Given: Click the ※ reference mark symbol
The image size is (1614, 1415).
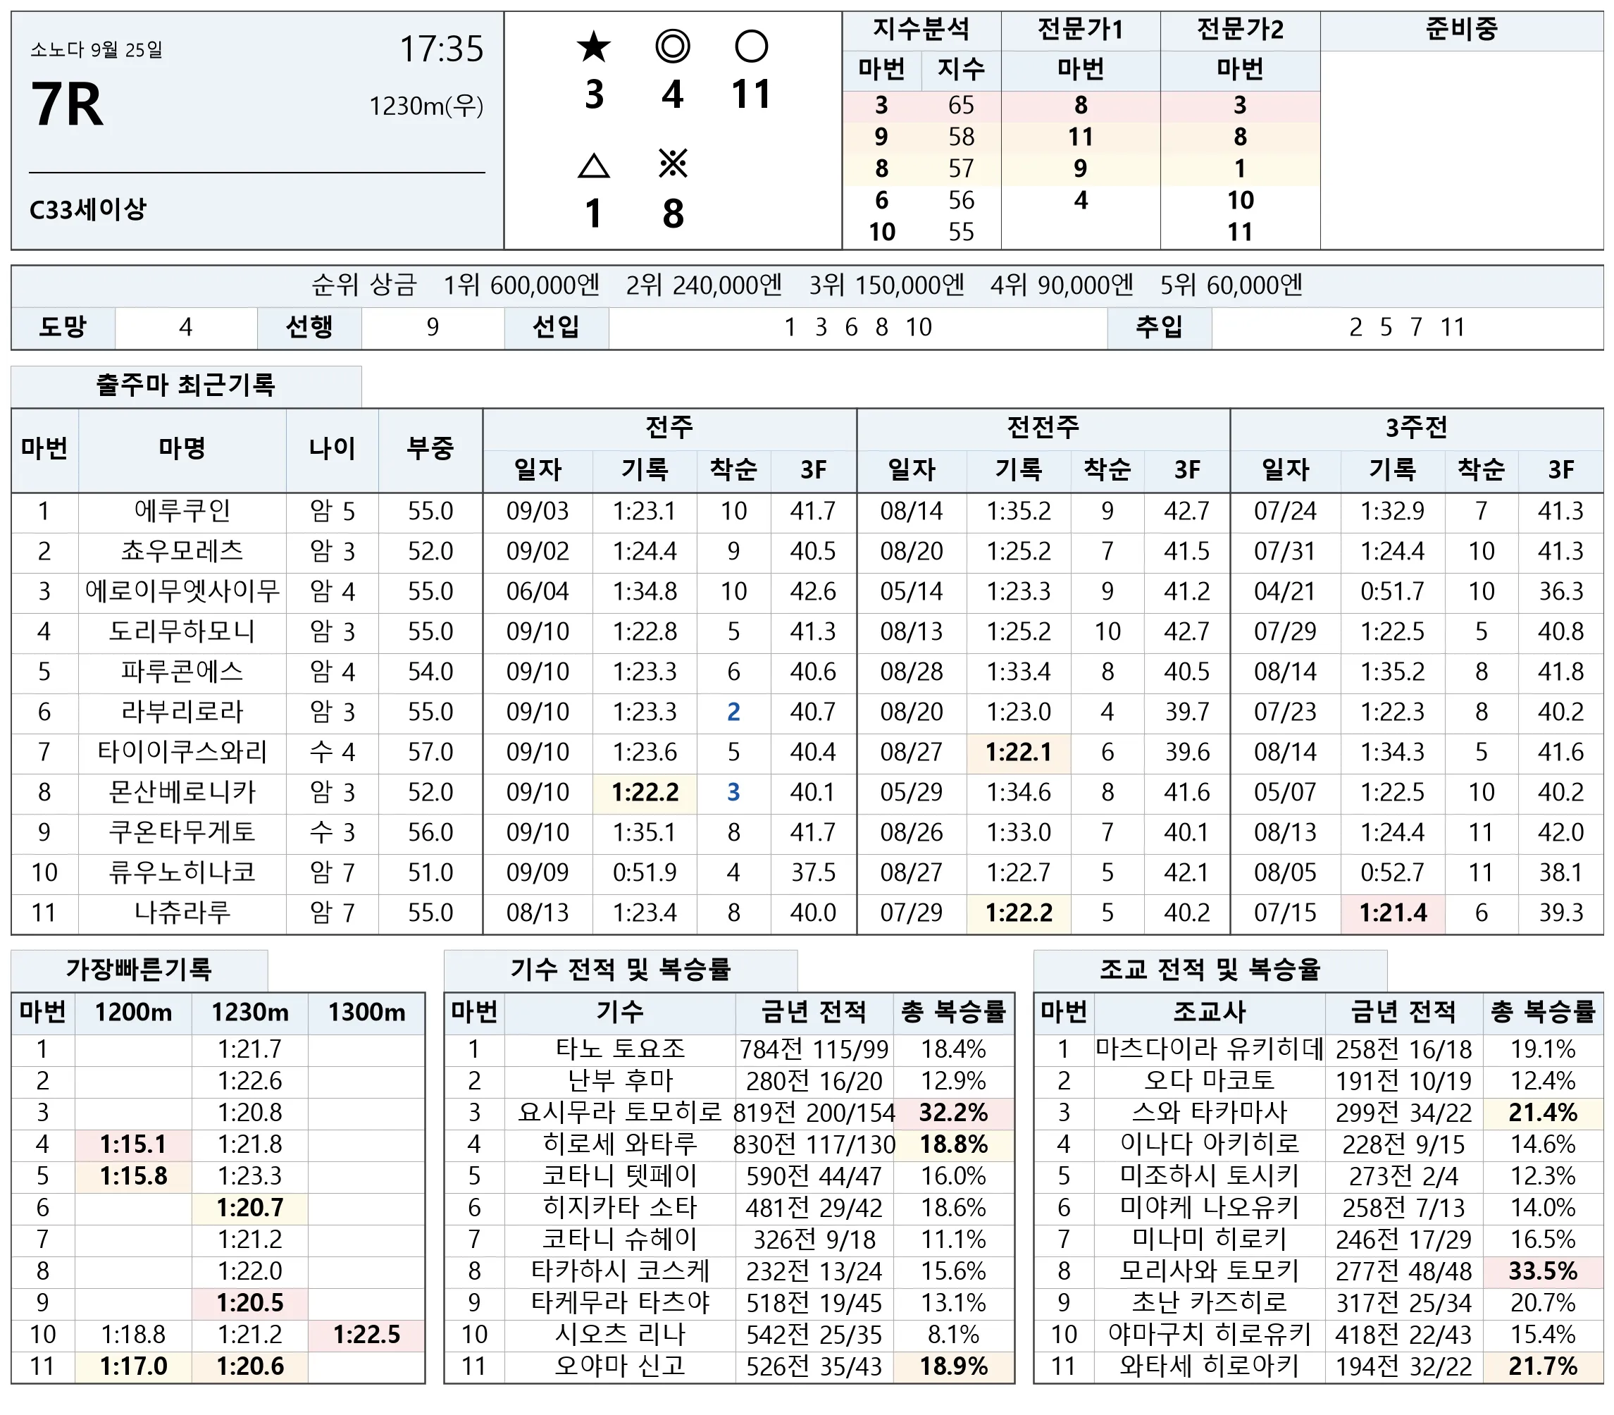Looking at the screenshot, I should click(x=672, y=164).
